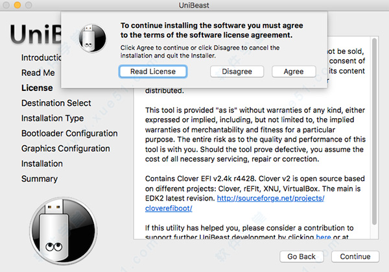Open the sourceforge.net cloverefiboot link
The width and height of the screenshot is (389, 272).
point(235,203)
